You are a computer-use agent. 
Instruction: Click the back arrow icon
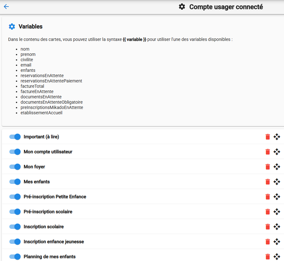pos(6,7)
